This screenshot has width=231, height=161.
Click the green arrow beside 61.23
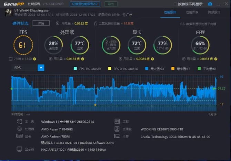[x=214, y=88]
